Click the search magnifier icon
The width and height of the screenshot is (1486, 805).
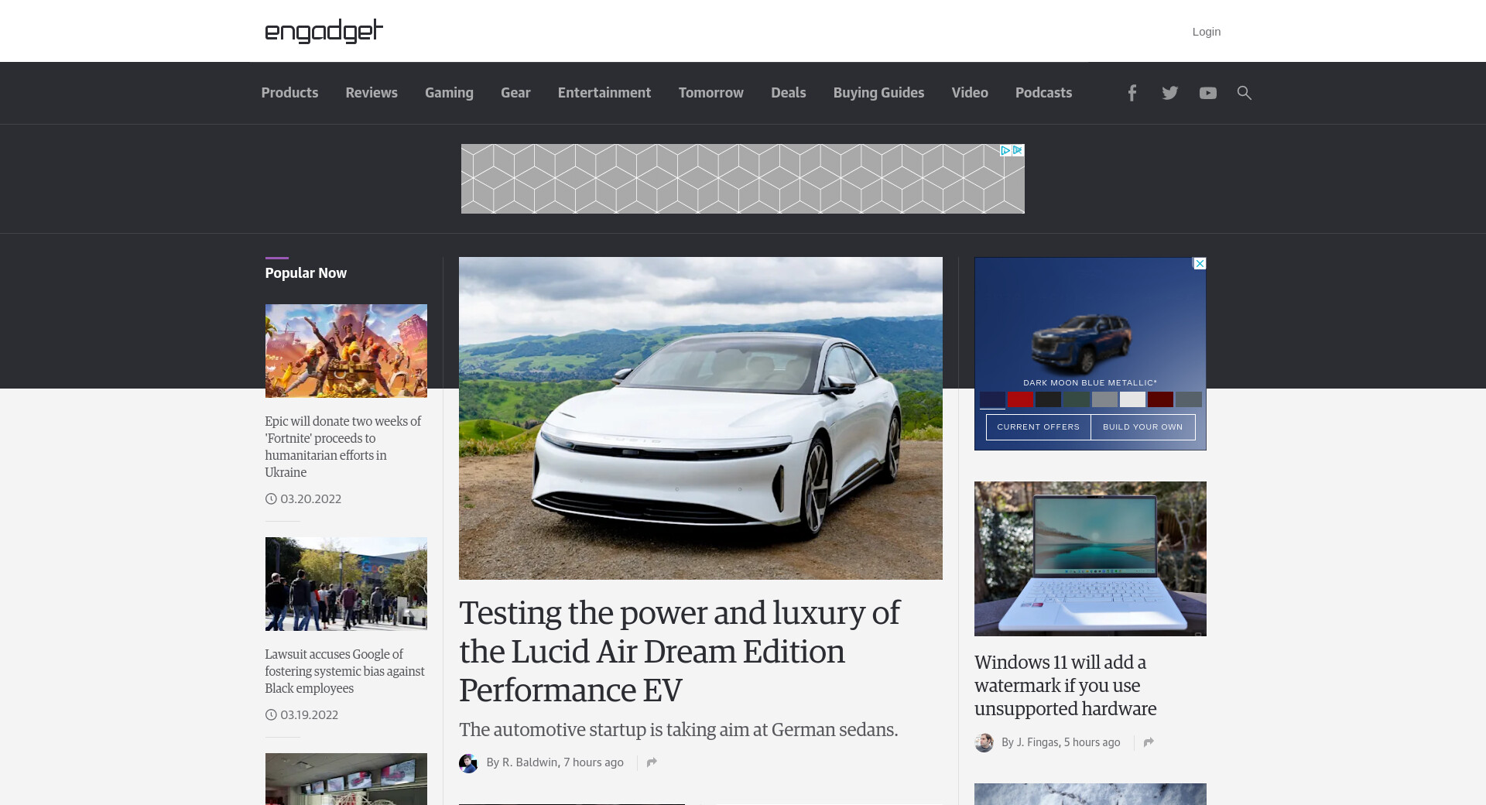[x=1244, y=93]
